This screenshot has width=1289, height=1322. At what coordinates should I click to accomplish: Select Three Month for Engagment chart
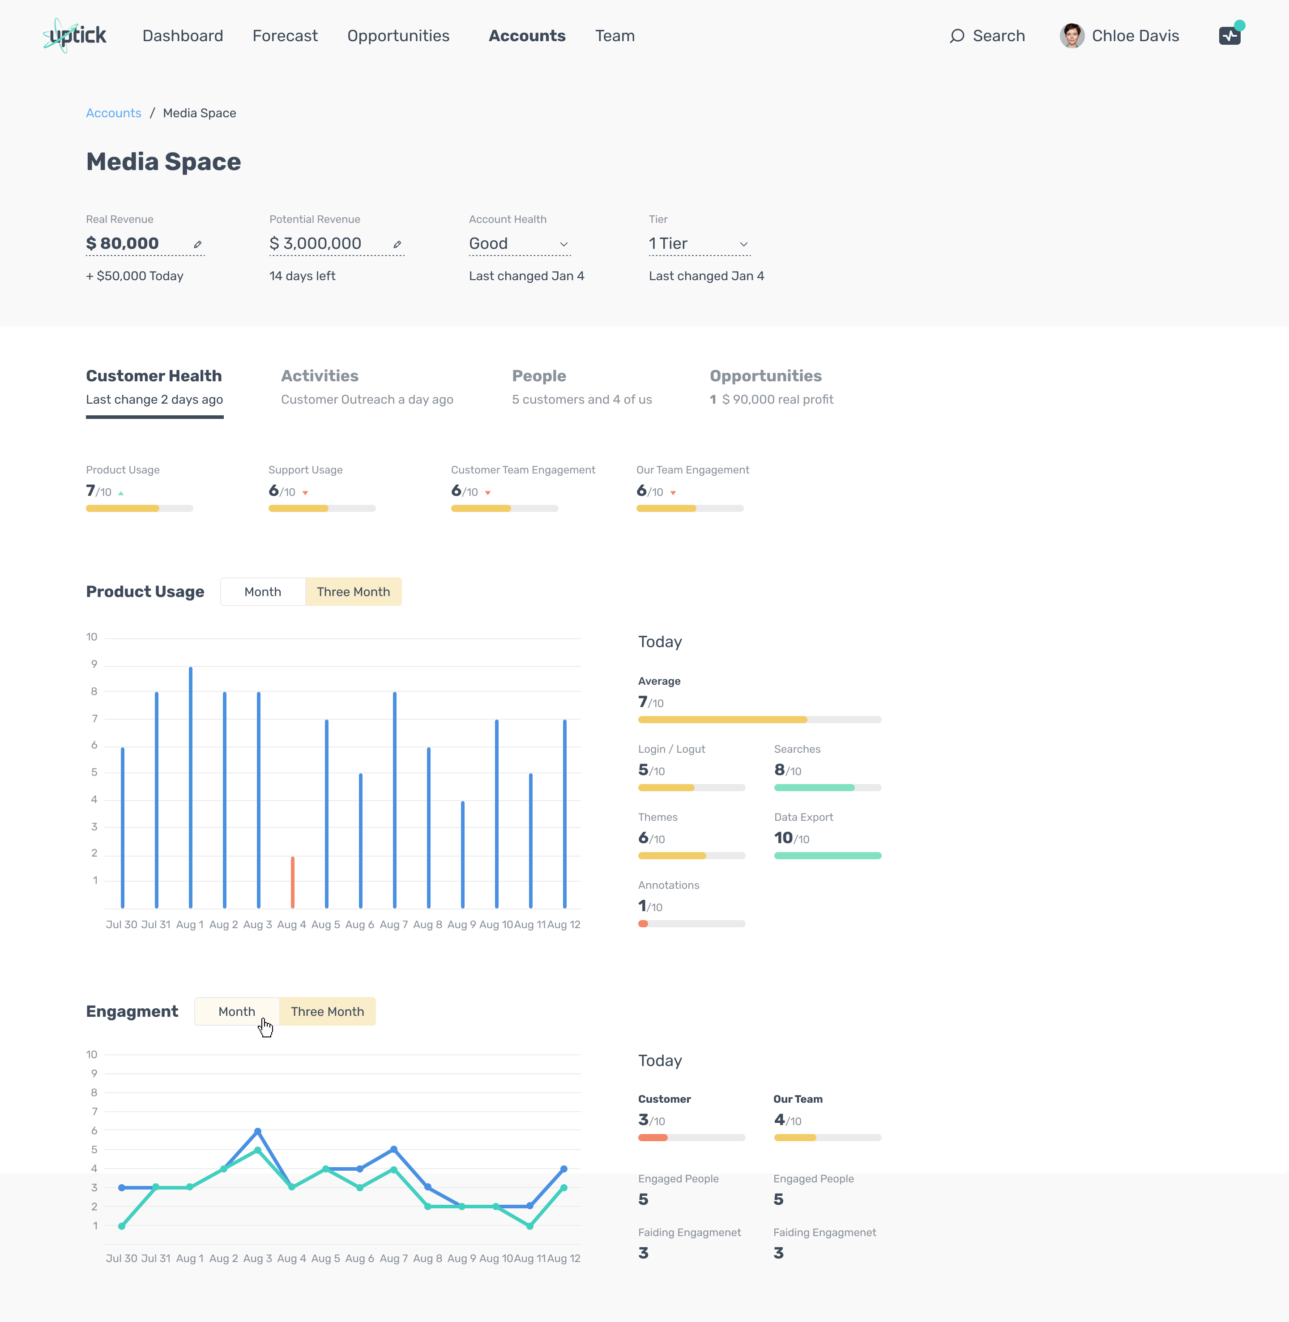327,1011
